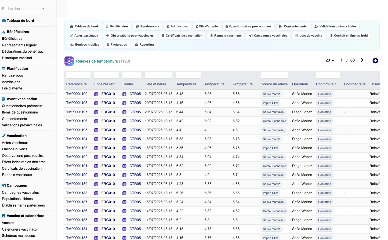Screen dimensions: 388x240
Task: Open record TMP0001199 link
Action: 77,94
